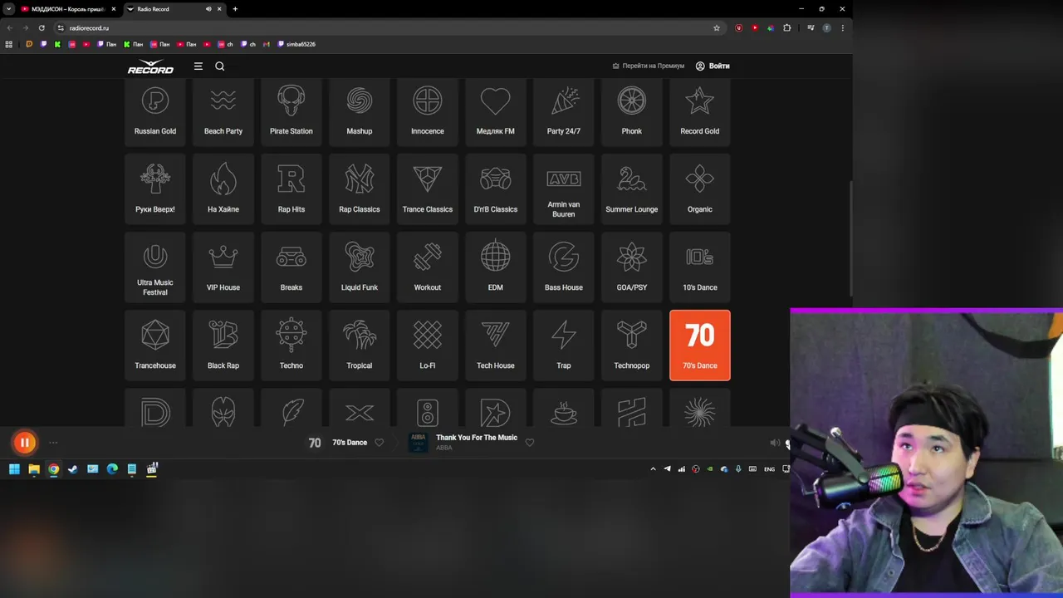
Task: Pause the radio playback
Action: tap(25, 443)
